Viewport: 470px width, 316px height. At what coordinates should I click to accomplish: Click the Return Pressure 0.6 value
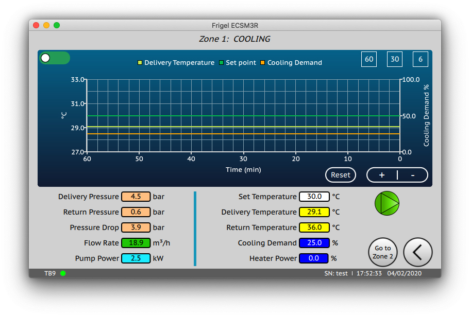136,212
